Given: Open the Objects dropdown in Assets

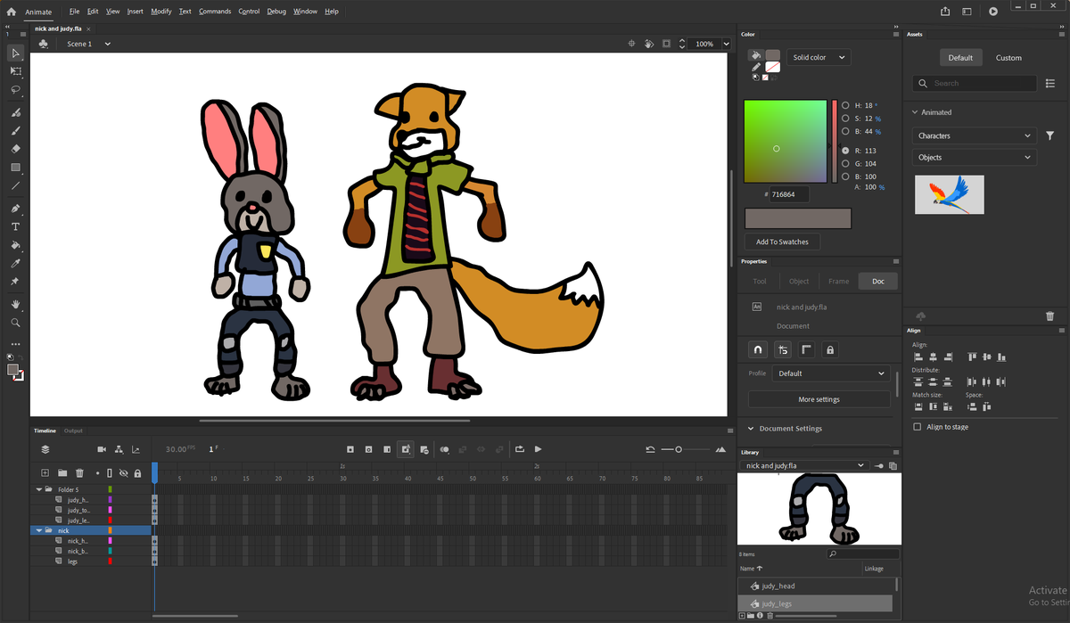Looking at the screenshot, I should [975, 157].
